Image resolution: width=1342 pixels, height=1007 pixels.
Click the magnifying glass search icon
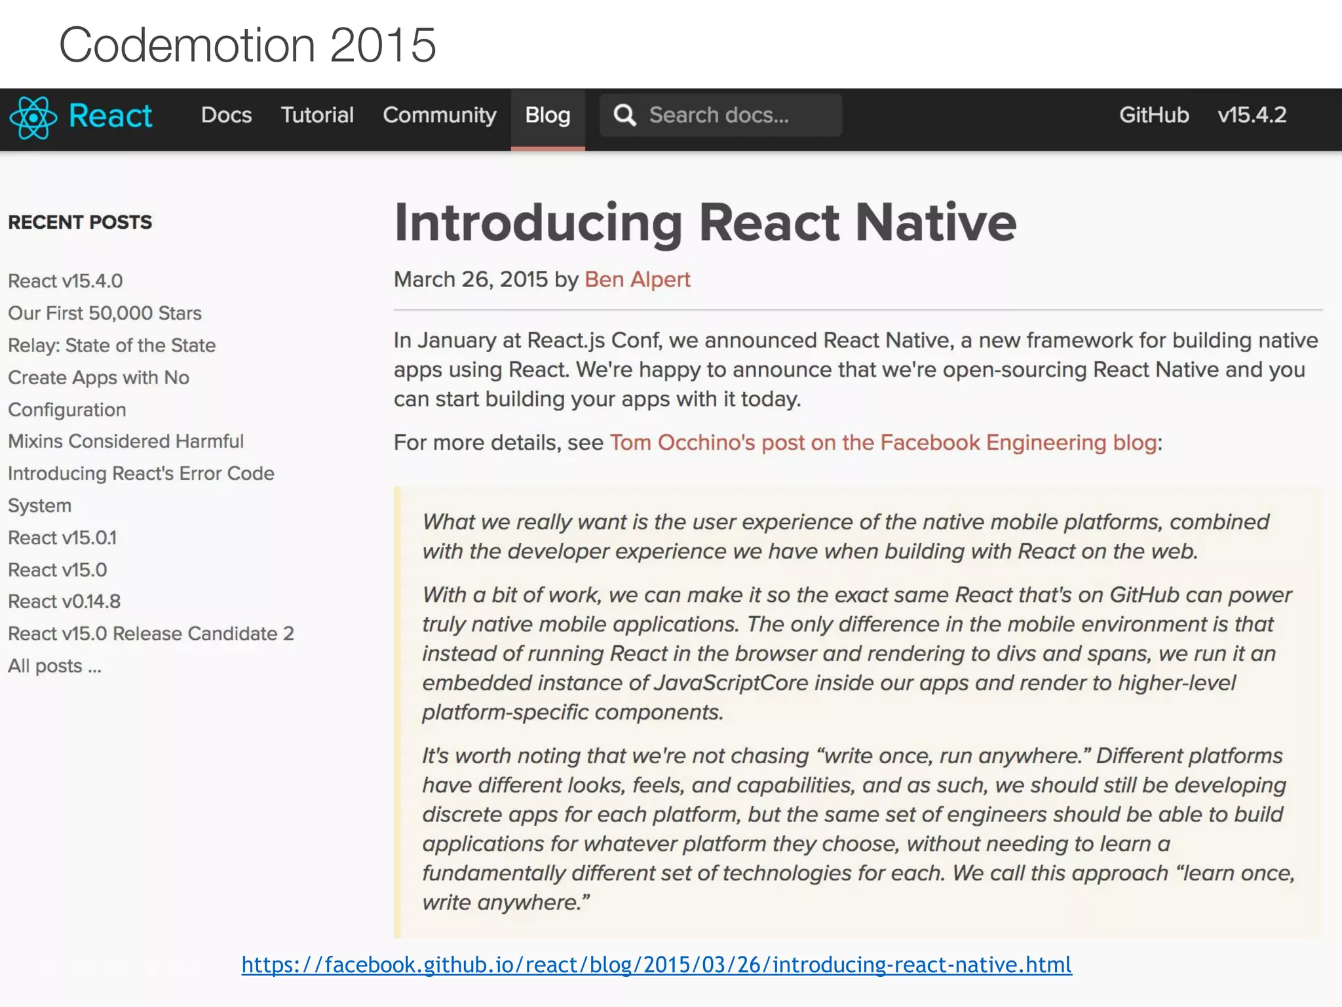(624, 115)
